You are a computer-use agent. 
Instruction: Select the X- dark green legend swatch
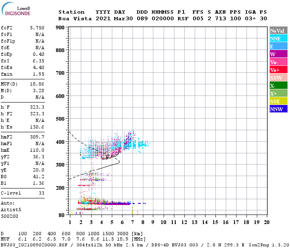pos(278,86)
